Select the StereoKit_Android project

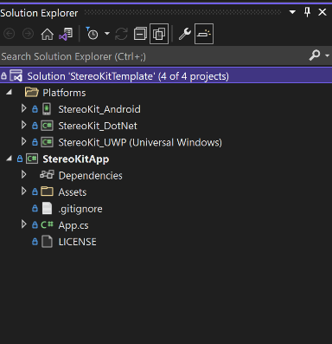coord(99,109)
